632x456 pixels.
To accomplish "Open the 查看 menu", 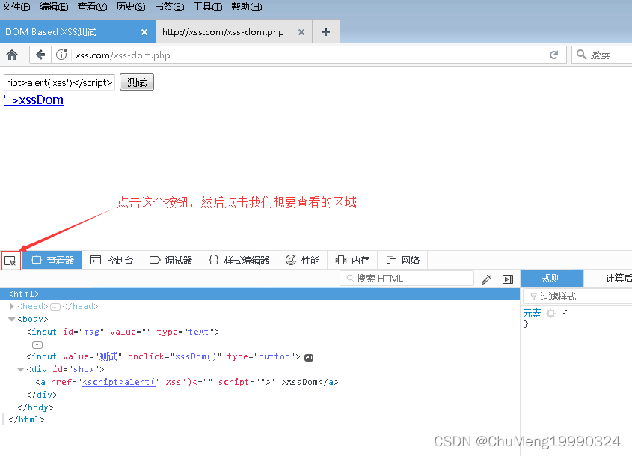I will point(92,7).
